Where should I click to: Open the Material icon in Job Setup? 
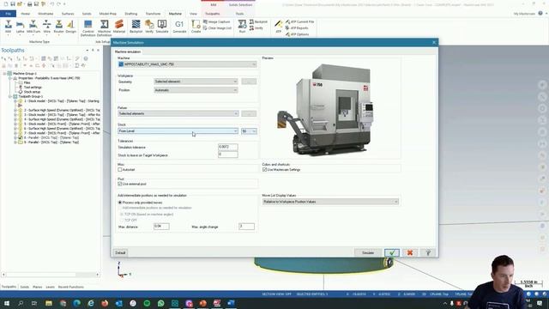click(x=119, y=27)
